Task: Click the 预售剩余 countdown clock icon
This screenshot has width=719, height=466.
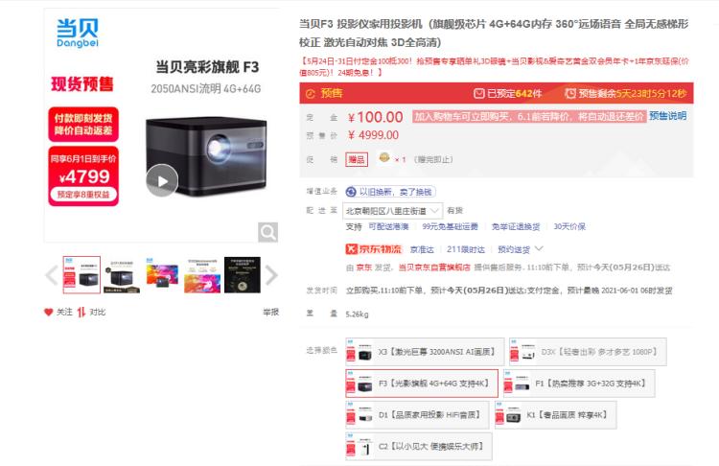Action: pos(570,93)
